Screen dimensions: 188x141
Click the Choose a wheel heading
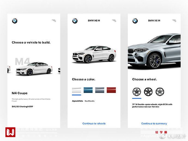[144, 79]
